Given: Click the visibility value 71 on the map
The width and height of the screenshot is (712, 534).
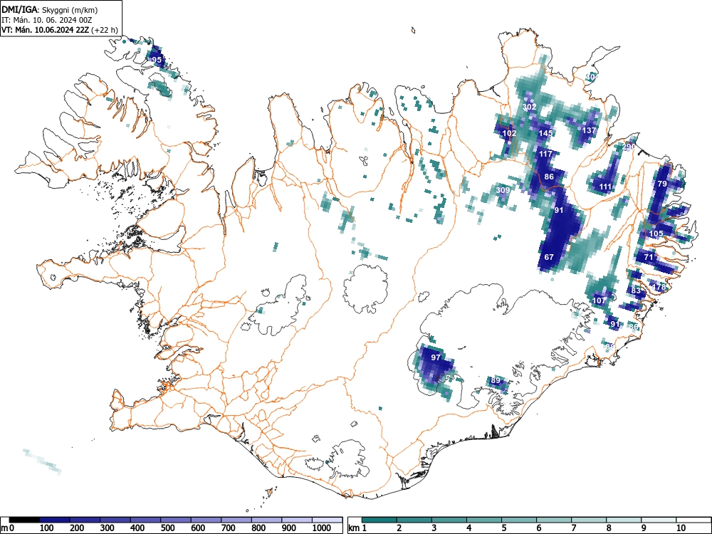Looking at the screenshot, I should (649, 257).
